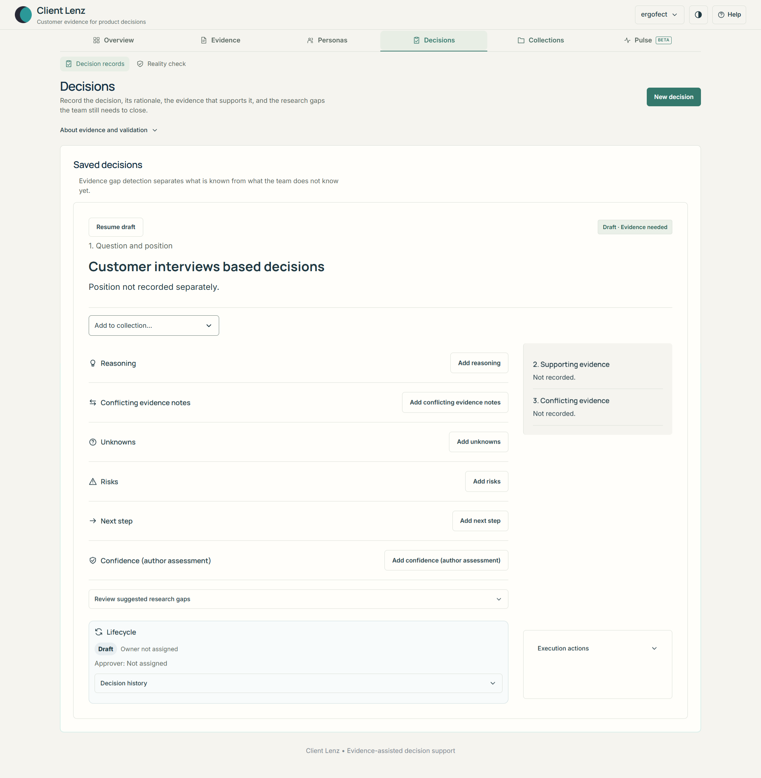Viewport: 761px width, 778px height.
Task: Expand About evidence and validation
Action: (x=109, y=130)
